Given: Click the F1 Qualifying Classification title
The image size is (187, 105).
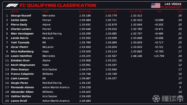Looking at the screenshot, I should (58, 5).
